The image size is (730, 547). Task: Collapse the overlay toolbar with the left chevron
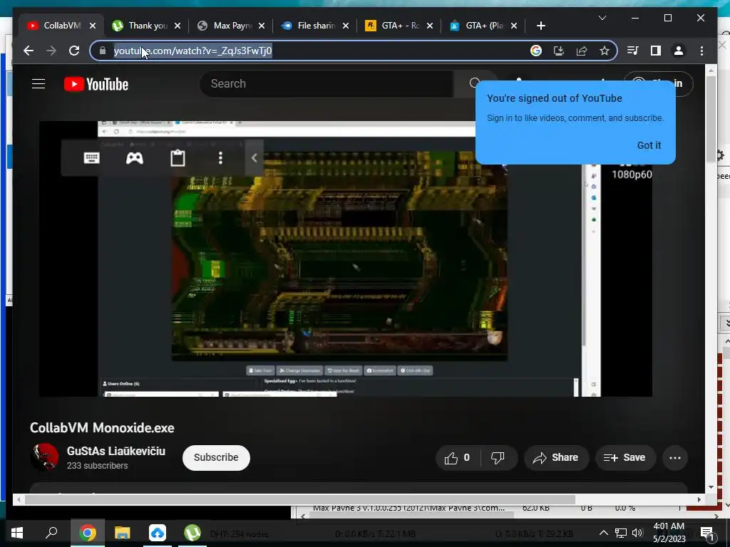tap(255, 157)
